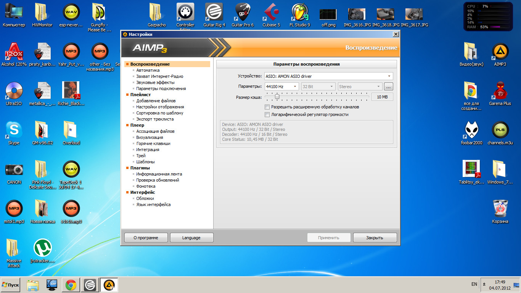Open Шаблоны settings page
The image size is (521, 293).
(x=146, y=162)
